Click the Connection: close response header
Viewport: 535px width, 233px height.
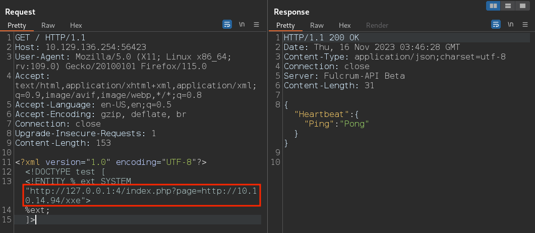coord(327,66)
